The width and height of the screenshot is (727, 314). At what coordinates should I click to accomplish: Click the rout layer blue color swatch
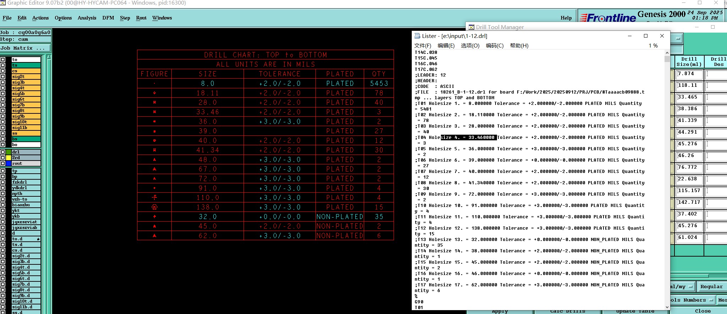tap(9, 163)
